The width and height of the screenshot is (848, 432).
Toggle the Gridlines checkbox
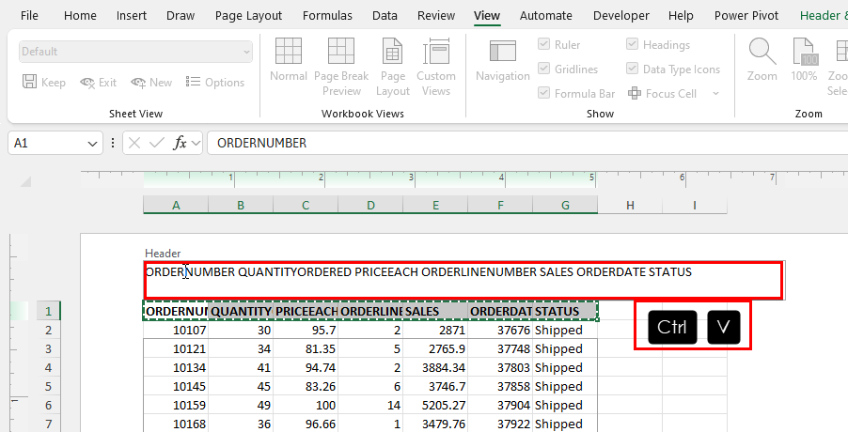pos(544,69)
